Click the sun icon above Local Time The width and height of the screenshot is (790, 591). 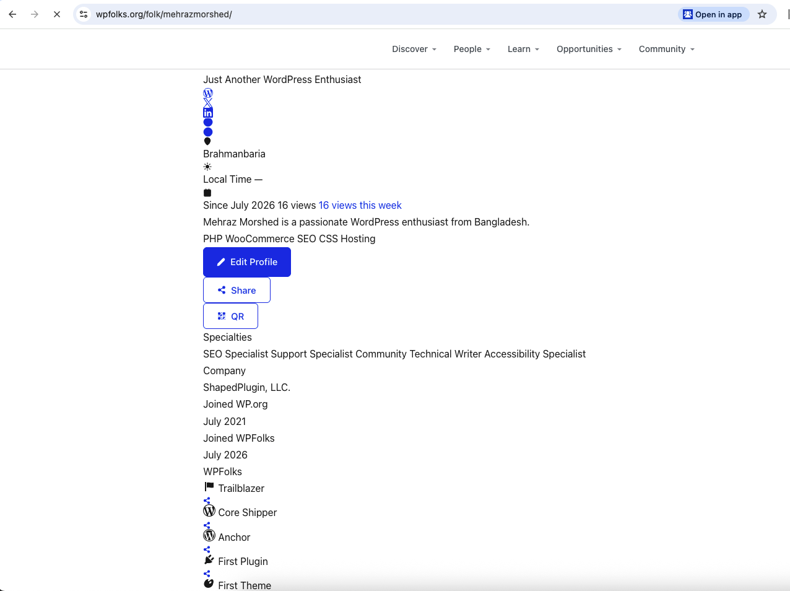[207, 167]
